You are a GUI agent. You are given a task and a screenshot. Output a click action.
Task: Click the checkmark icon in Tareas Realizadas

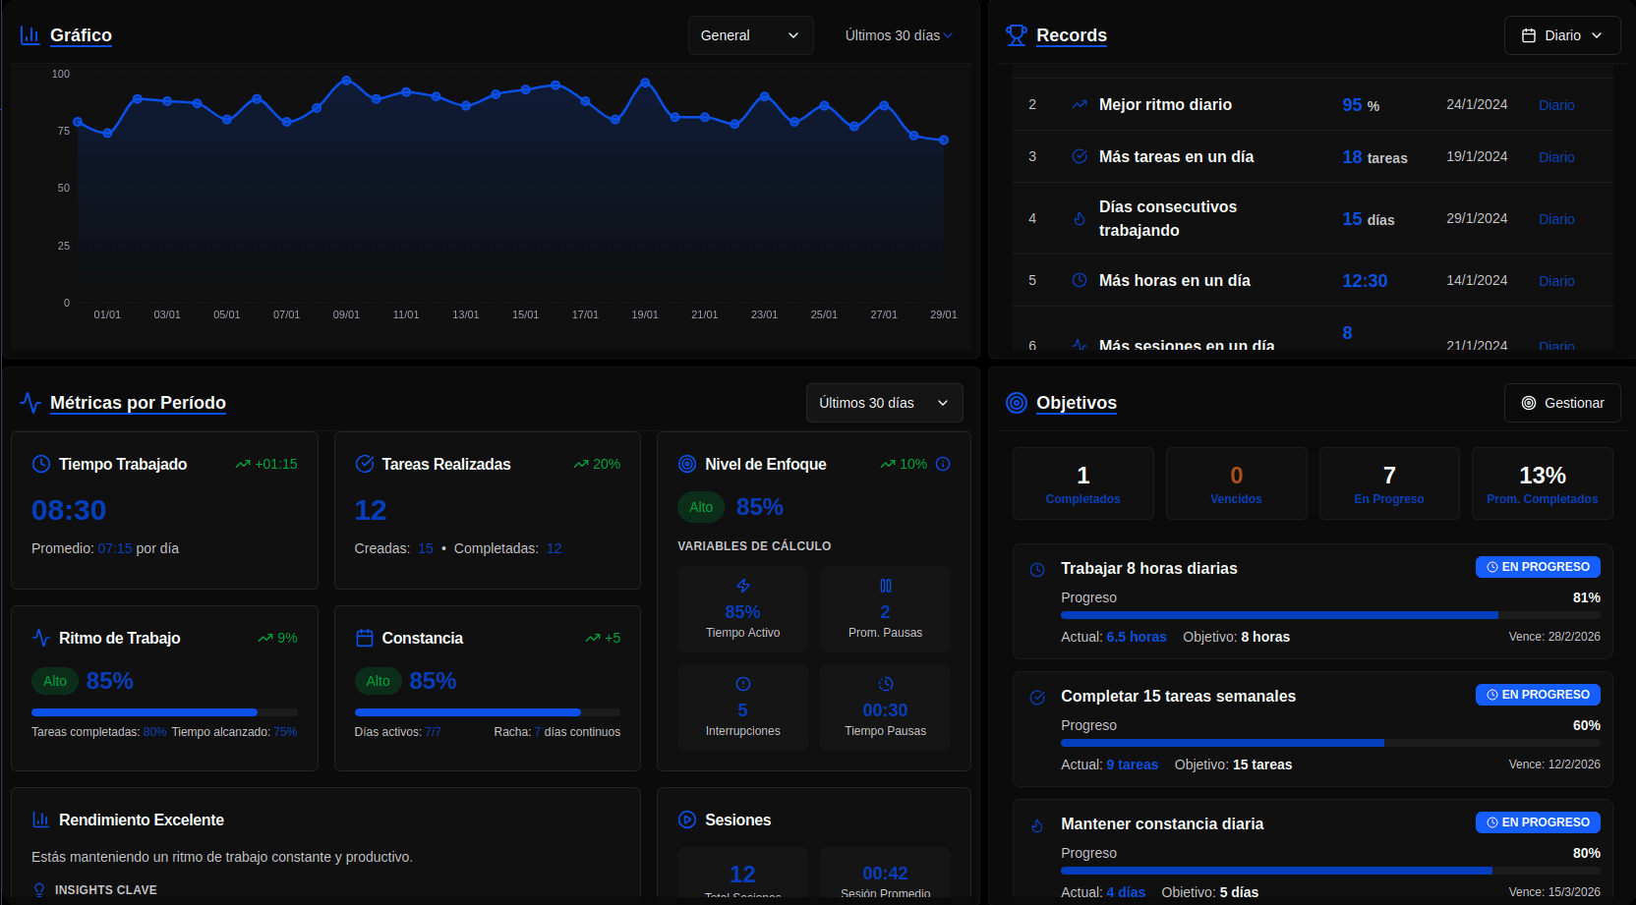point(364,464)
